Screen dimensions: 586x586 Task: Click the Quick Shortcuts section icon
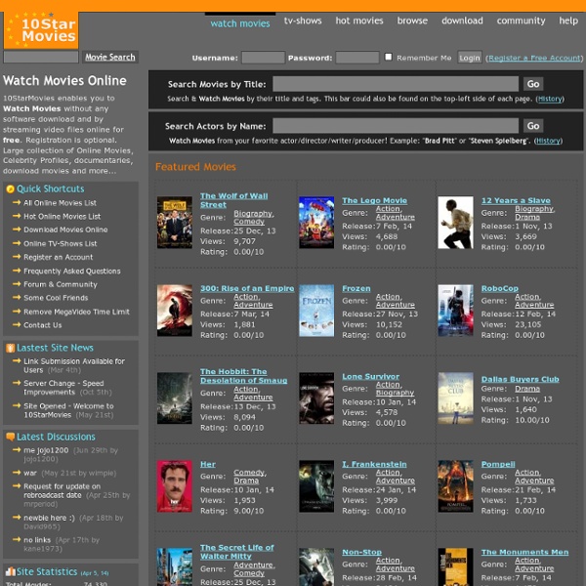tap(10, 188)
